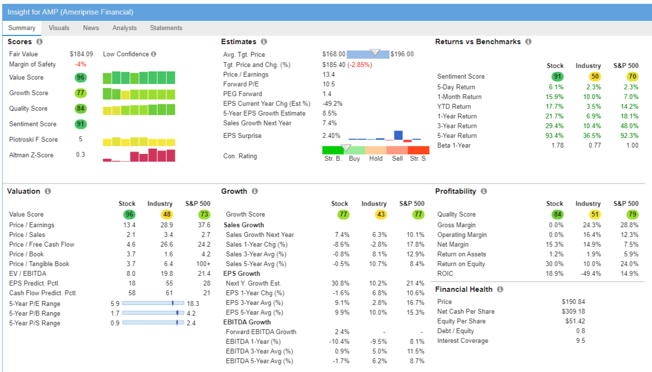Click the Beta 1-Year stock value 1.78
The height and width of the screenshot is (372, 652).
pyautogui.click(x=557, y=146)
